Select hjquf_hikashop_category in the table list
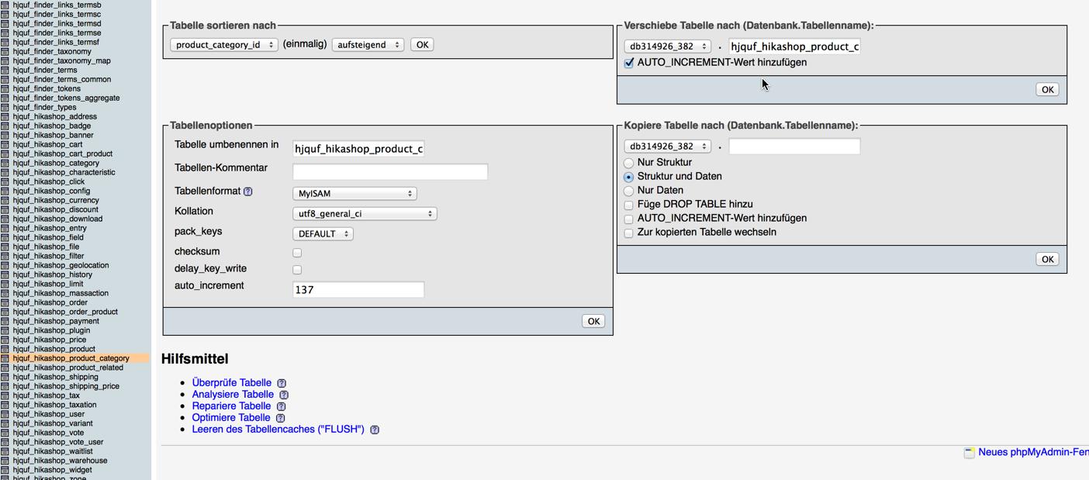The height and width of the screenshot is (480, 1089). point(56,163)
